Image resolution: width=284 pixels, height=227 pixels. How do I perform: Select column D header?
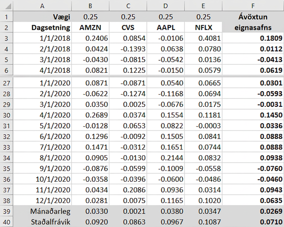coord(165,6)
